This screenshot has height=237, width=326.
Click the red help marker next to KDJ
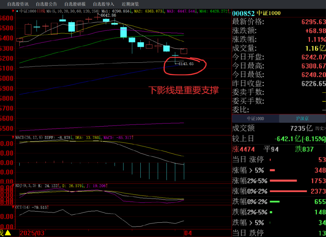point(13,185)
